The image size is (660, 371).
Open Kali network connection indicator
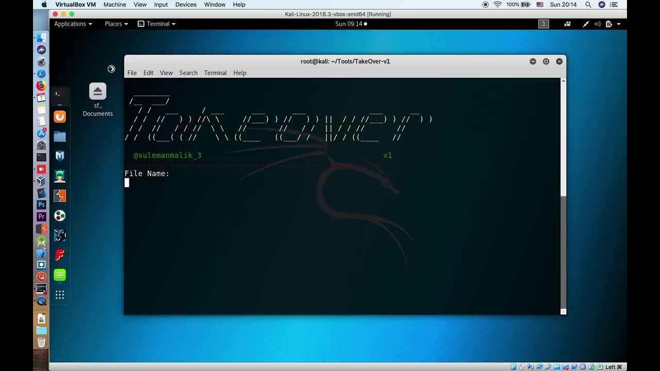586,24
